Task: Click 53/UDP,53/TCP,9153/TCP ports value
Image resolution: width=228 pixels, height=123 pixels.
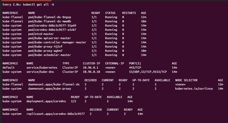Action: [148, 72]
